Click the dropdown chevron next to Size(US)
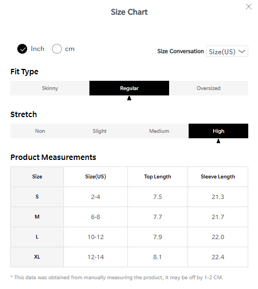Viewport: 258px width, 289px height. click(x=242, y=52)
